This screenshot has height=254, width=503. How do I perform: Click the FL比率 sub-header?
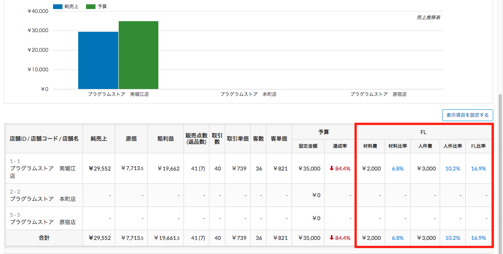click(x=478, y=146)
